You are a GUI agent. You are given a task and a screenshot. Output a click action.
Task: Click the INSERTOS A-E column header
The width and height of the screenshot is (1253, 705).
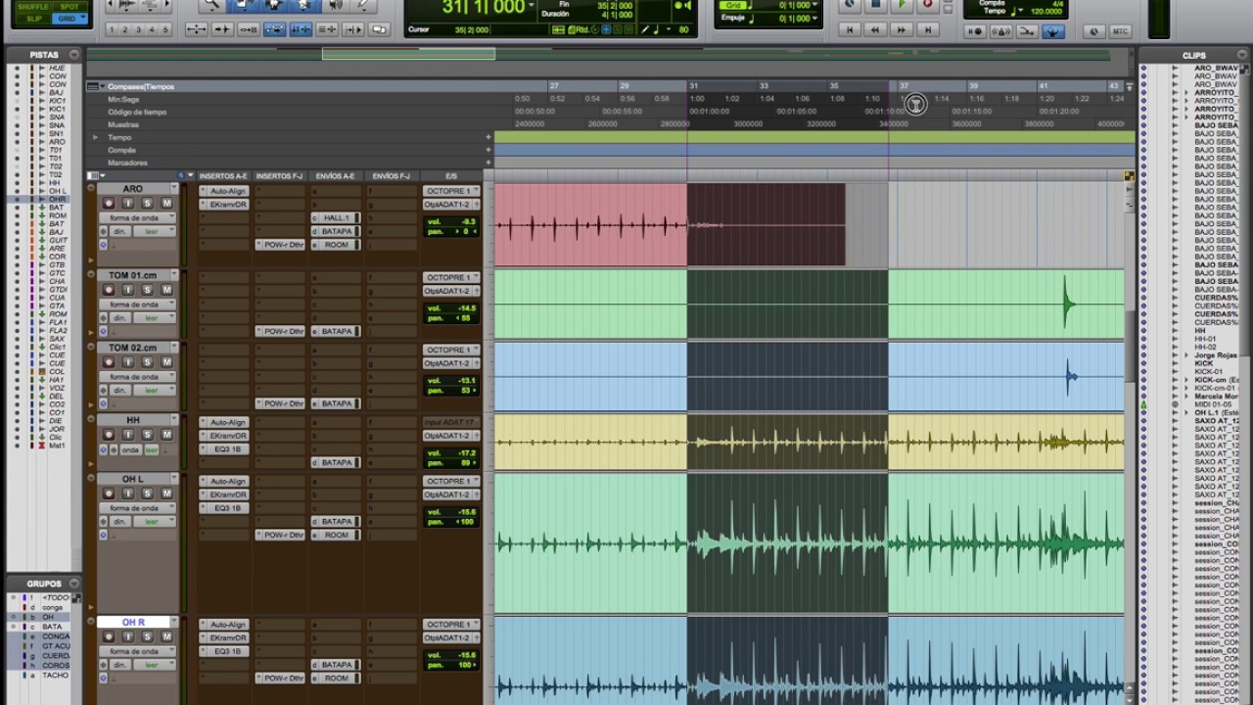[224, 176]
